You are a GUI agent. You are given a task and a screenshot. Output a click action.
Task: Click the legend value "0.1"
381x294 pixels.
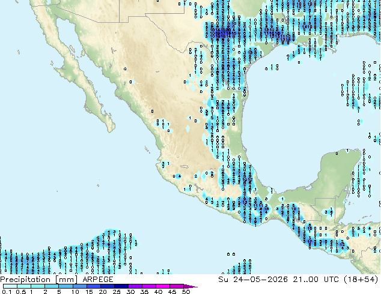[7, 292]
